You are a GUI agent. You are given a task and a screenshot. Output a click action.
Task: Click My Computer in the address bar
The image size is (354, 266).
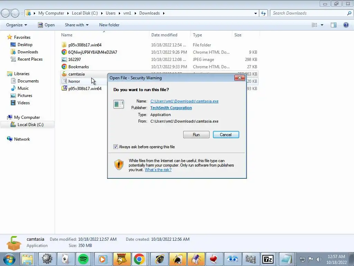(51, 13)
